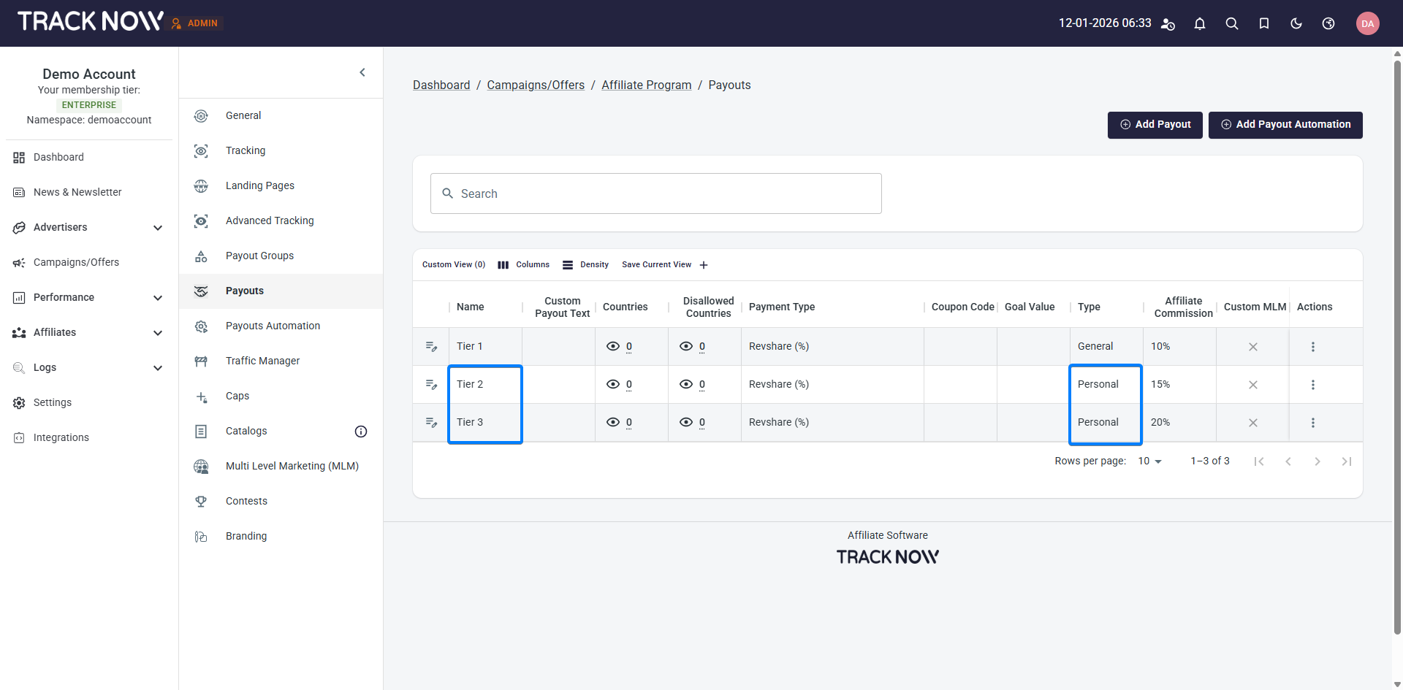This screenshot has width=1403, height=690.
Task: Open actions menu for Tier 2 row
Action: click(x=1312, y=385)
